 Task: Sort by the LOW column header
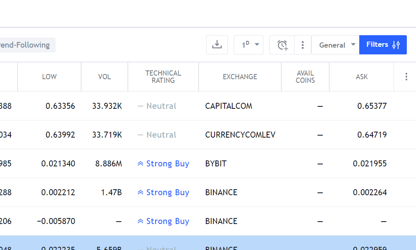(49, 77)
